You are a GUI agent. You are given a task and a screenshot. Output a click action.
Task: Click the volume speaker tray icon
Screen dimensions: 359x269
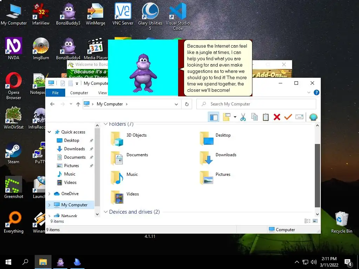click(314, 262)
